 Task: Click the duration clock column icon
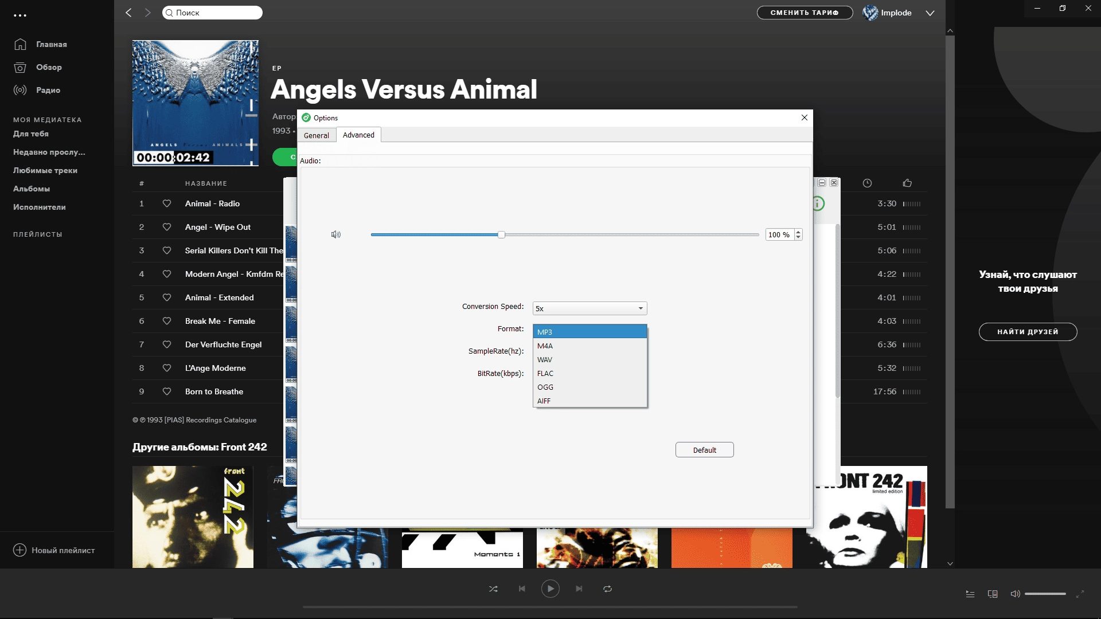tap(867, 183)
